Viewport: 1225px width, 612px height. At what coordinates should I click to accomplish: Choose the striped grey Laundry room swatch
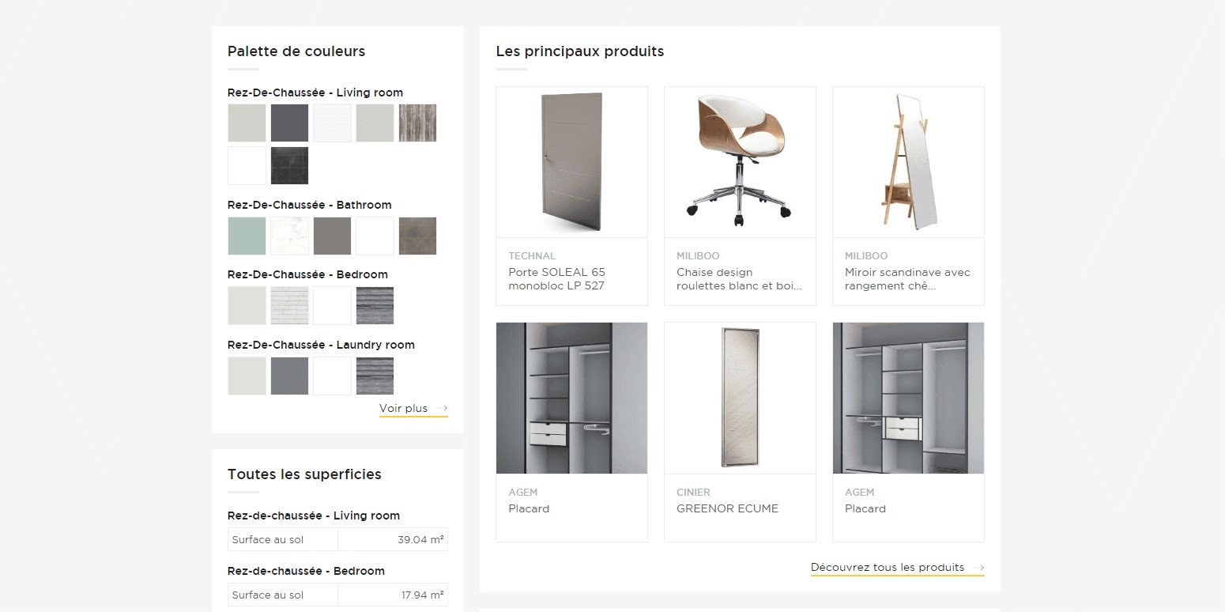(375, 376)
